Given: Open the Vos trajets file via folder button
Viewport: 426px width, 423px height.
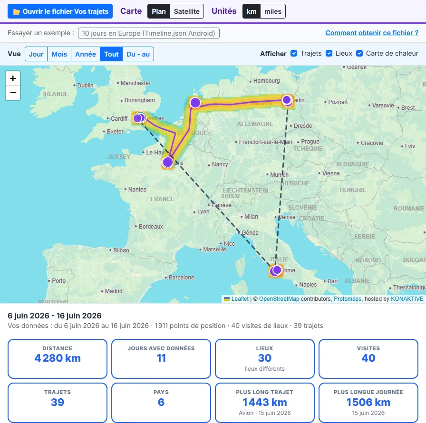Looking at the screenshot, I should (60, 11).
